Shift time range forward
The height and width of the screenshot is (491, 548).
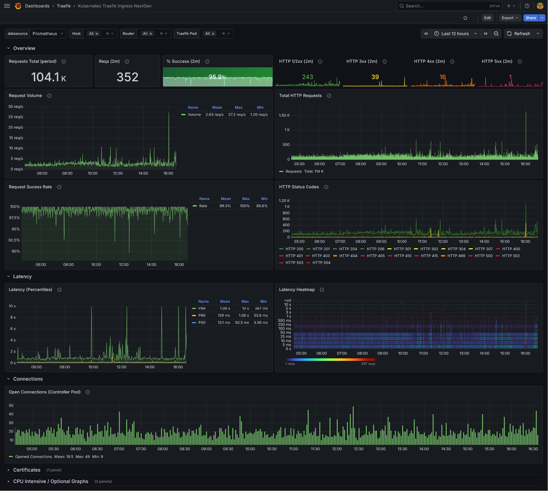point(485,34)
